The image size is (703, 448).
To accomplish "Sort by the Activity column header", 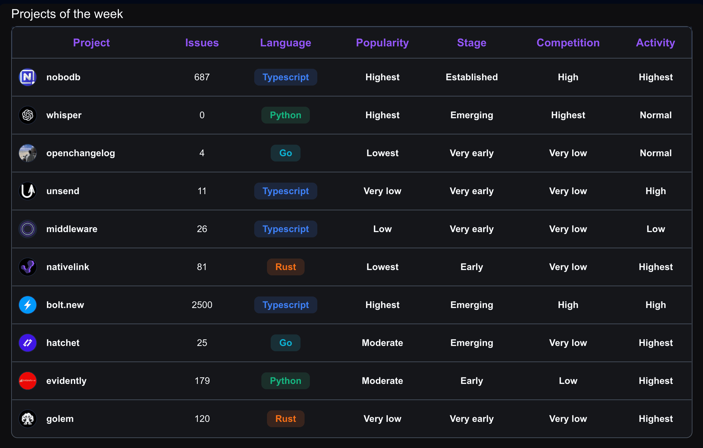I will coord(656,43).
